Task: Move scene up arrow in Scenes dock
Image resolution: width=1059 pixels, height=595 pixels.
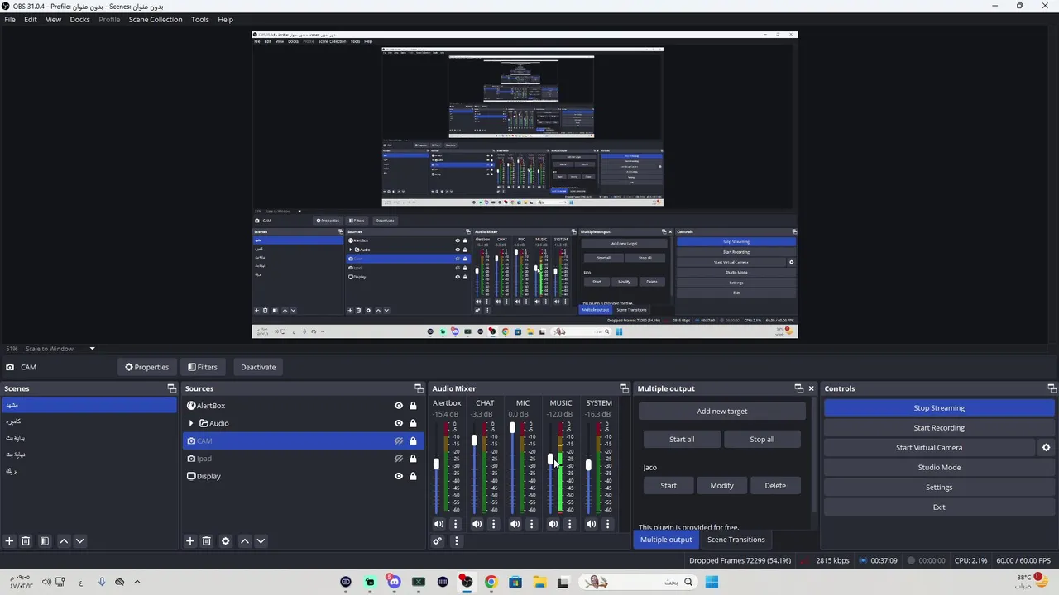Action: (x=64, y=541)
